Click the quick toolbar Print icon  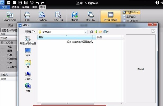[32, 2]
